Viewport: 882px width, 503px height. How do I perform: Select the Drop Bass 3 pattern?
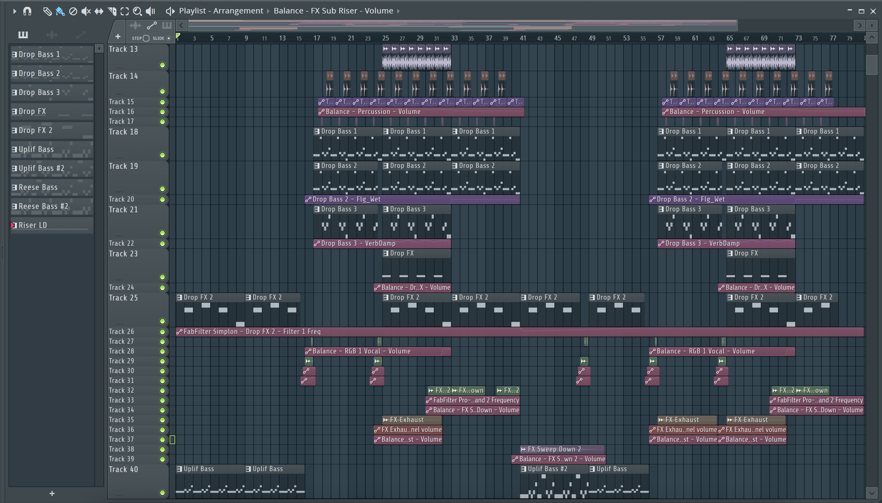click(x=52, y=93)
